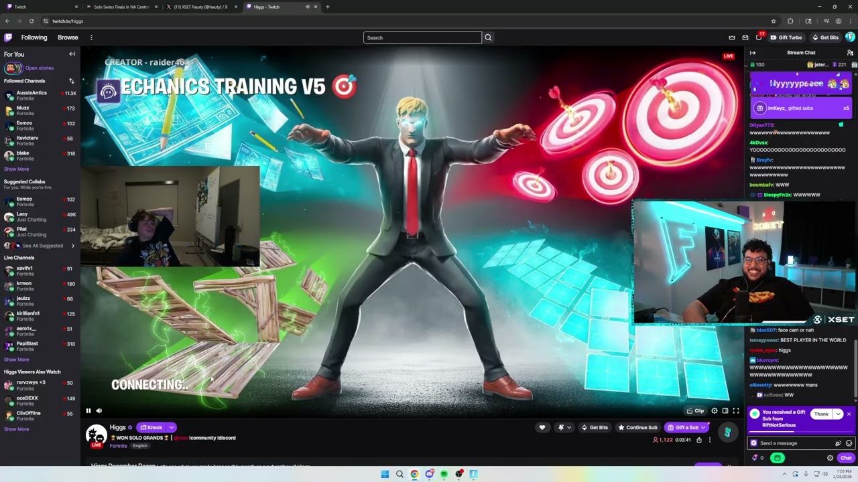Show more Higgs Viewers Also Watch
This screenshot has width=858, height=482.
coord(16,429)
